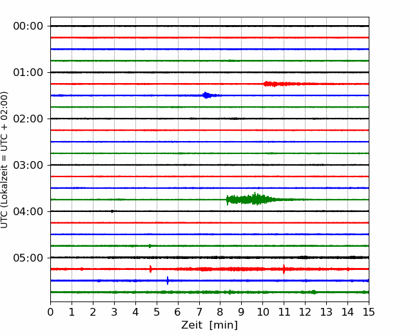The image size is (419, 335).
Task: Click x-axis tick label 13
Action: click(x=327, y=312)
